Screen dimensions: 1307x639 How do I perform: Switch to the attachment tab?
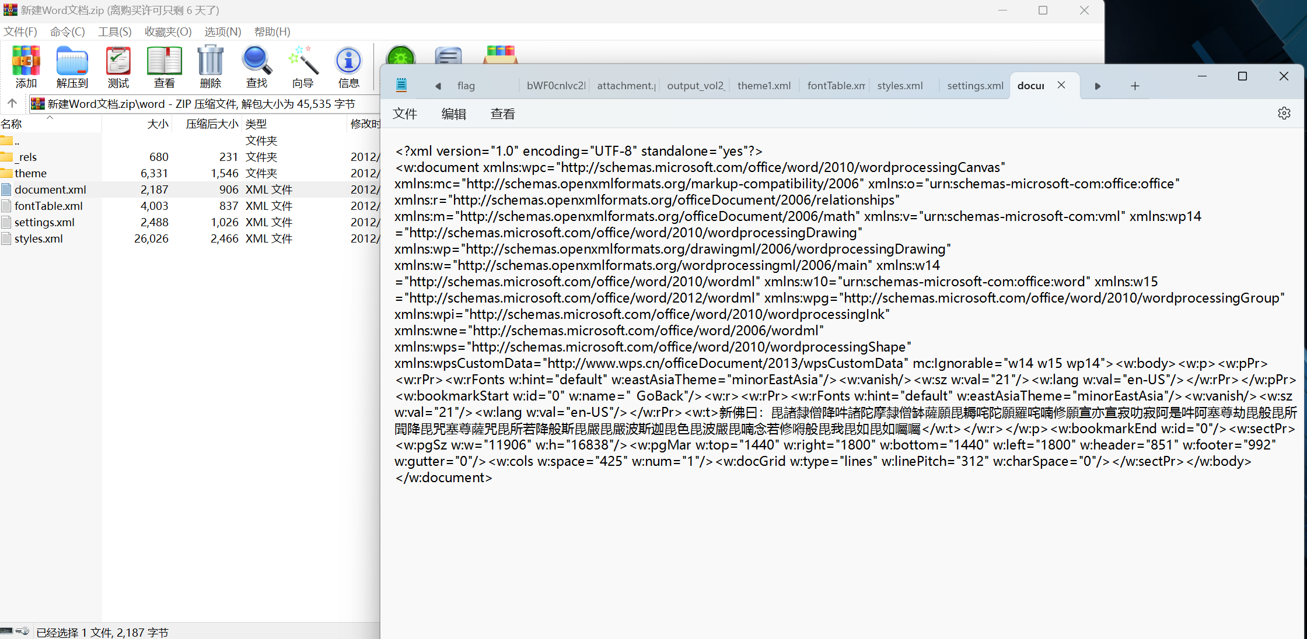point(625,86)
